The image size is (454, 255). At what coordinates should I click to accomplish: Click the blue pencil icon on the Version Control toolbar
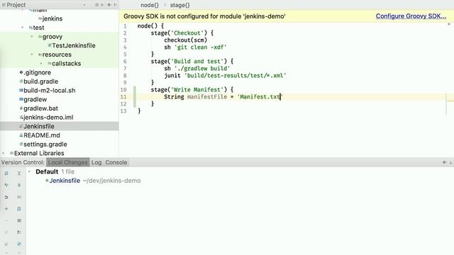(19, 244)
